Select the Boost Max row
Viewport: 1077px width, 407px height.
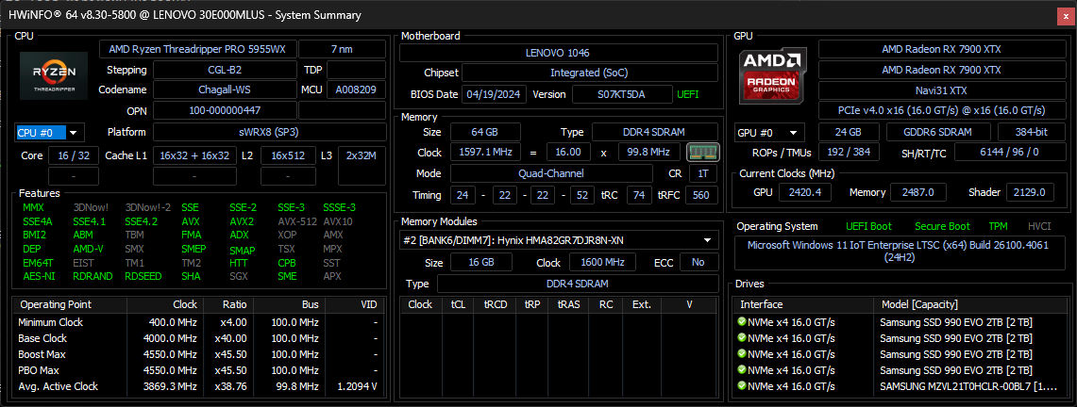199,354
